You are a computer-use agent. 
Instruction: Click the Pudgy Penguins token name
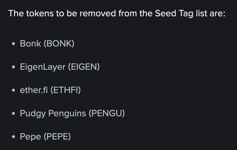53,114
